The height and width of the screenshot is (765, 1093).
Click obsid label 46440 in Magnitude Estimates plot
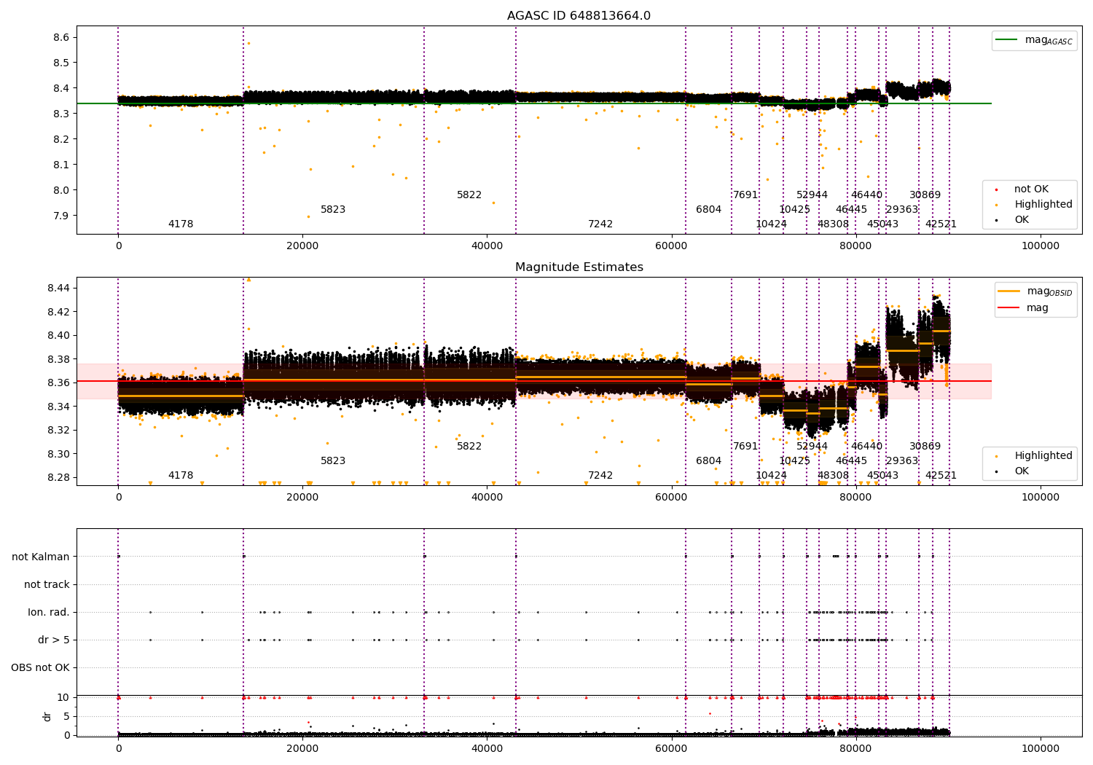pyautogui.click(x=866, y=447)
